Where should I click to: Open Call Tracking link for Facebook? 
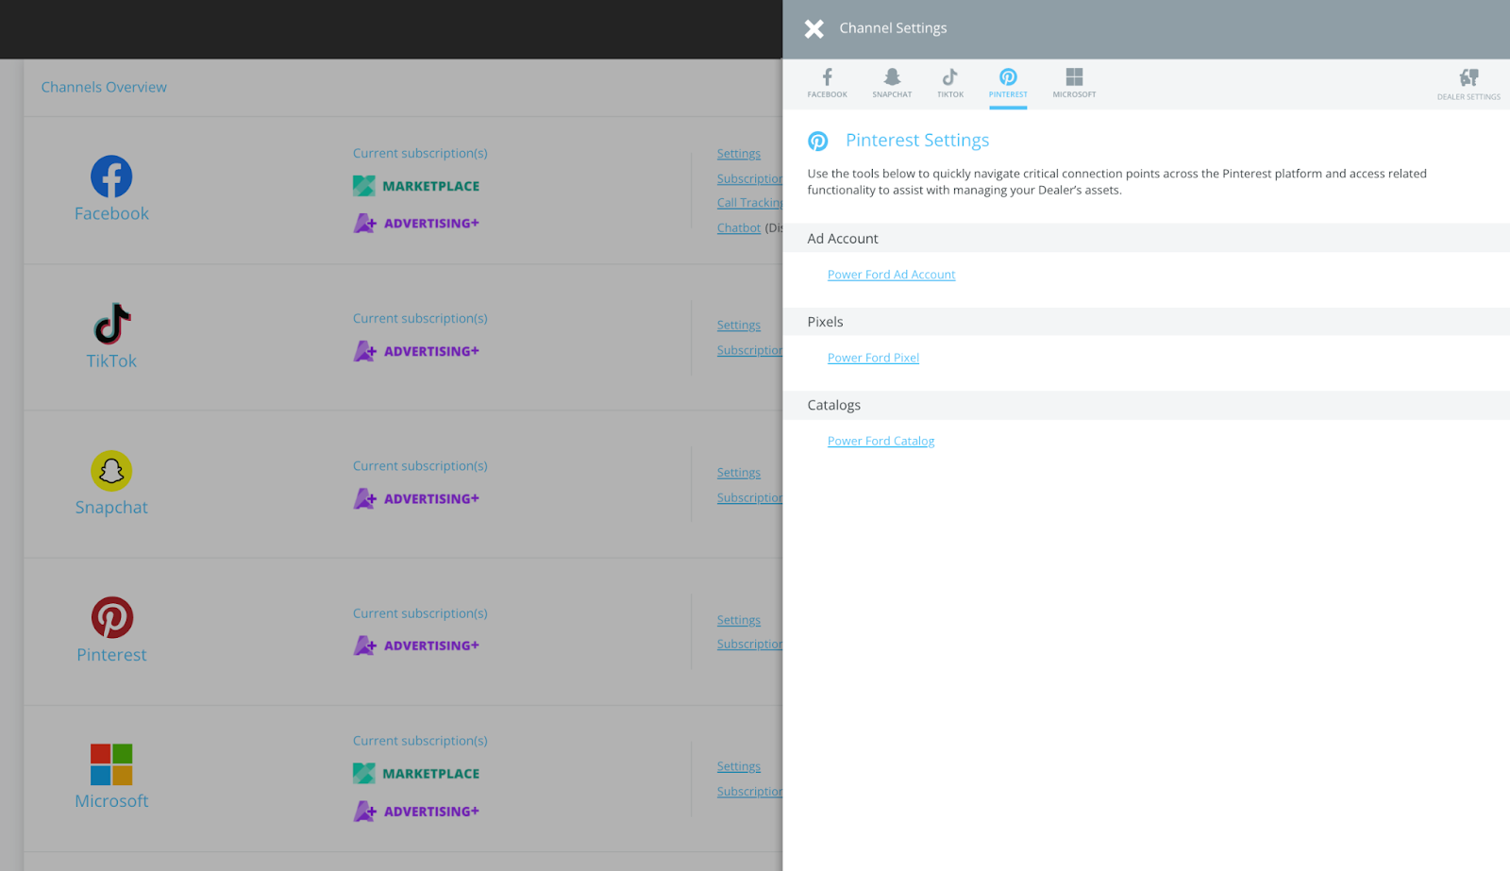[x=749, y=203]
